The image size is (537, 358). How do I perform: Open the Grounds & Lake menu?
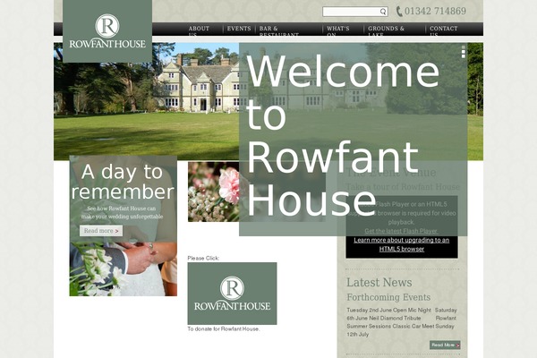[386, 30]
